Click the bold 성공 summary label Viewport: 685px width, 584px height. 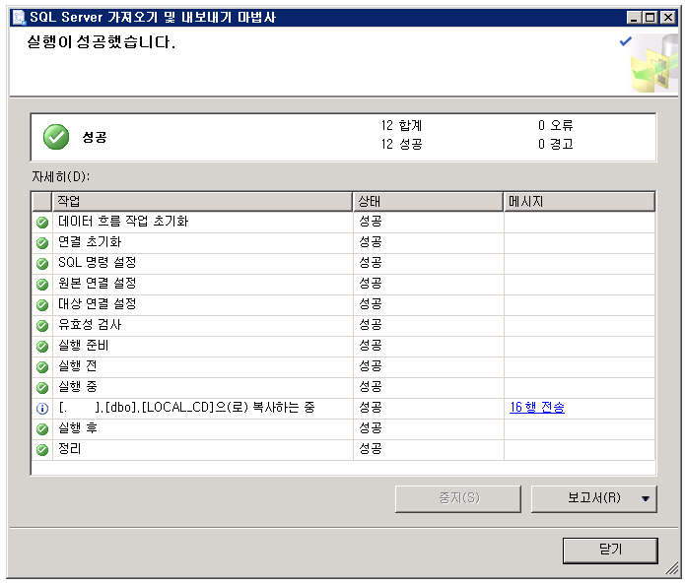pyautogui.click(x=95, y=138)
